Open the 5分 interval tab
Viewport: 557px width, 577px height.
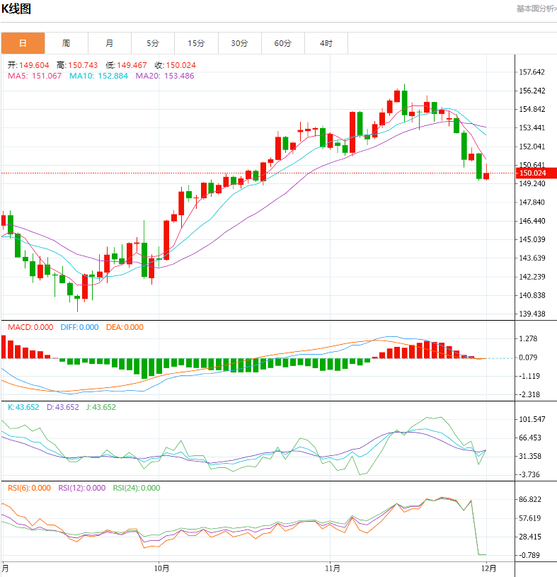coord(153,43)
